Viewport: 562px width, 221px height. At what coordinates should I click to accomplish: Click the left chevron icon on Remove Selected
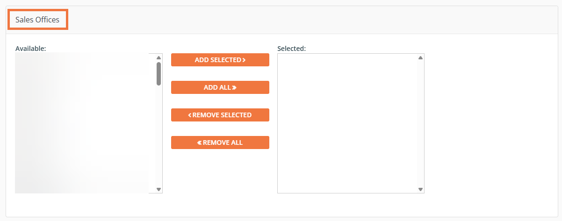[x=190, y=115]
